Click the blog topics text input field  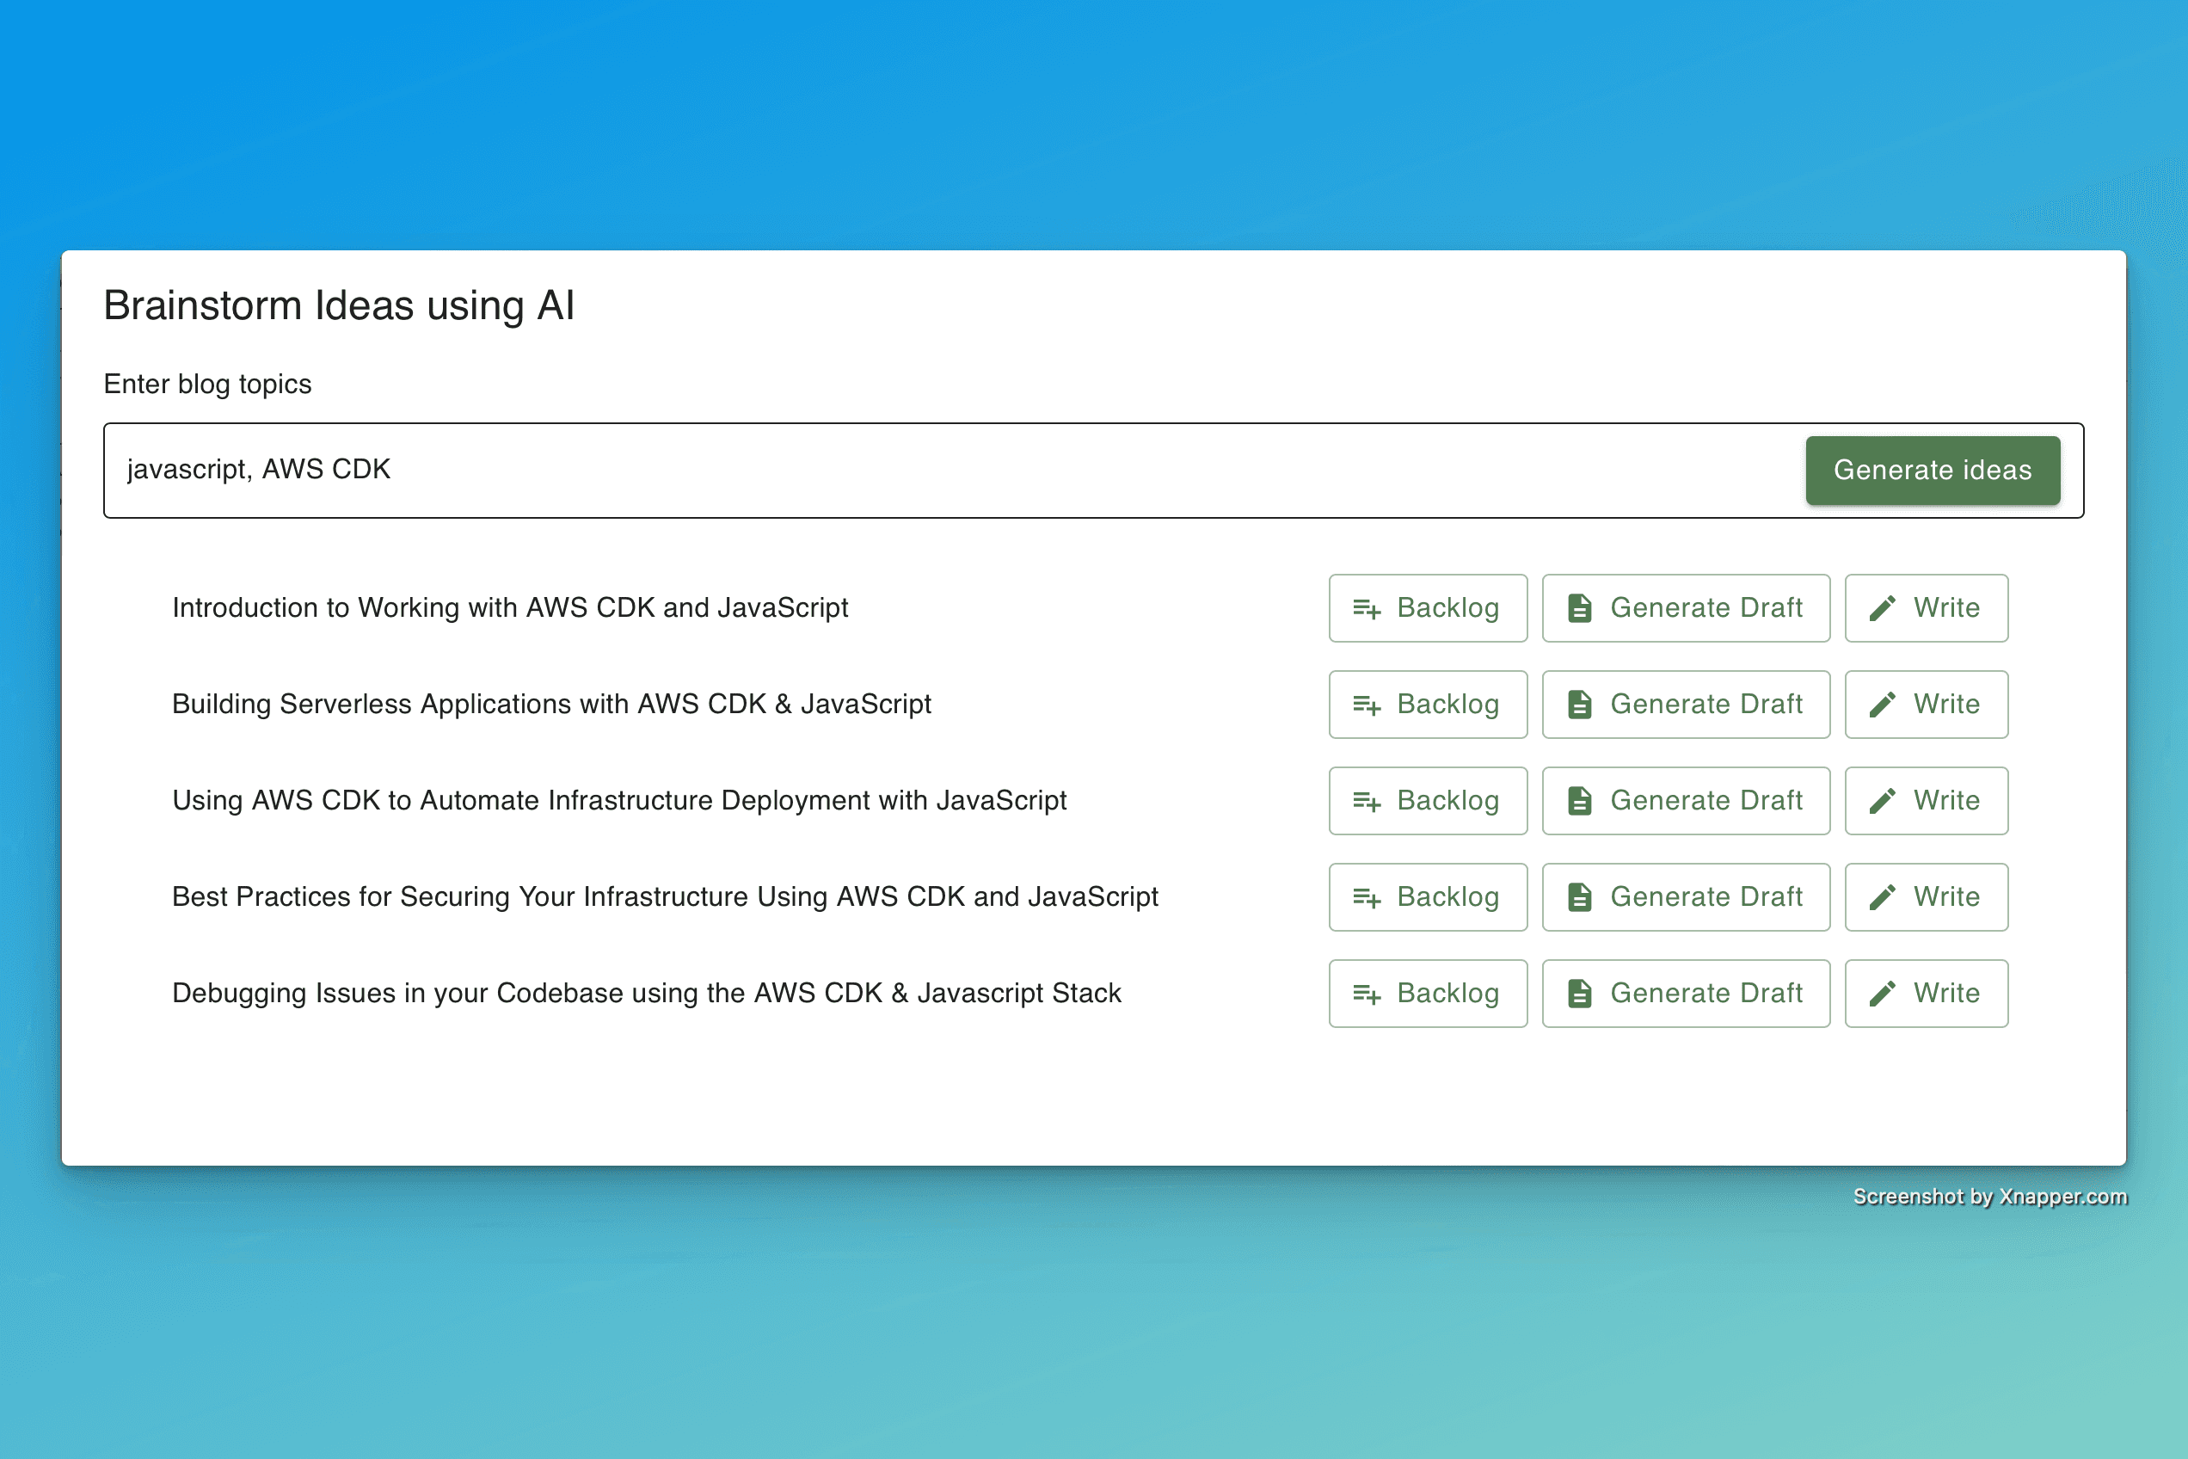931,470
